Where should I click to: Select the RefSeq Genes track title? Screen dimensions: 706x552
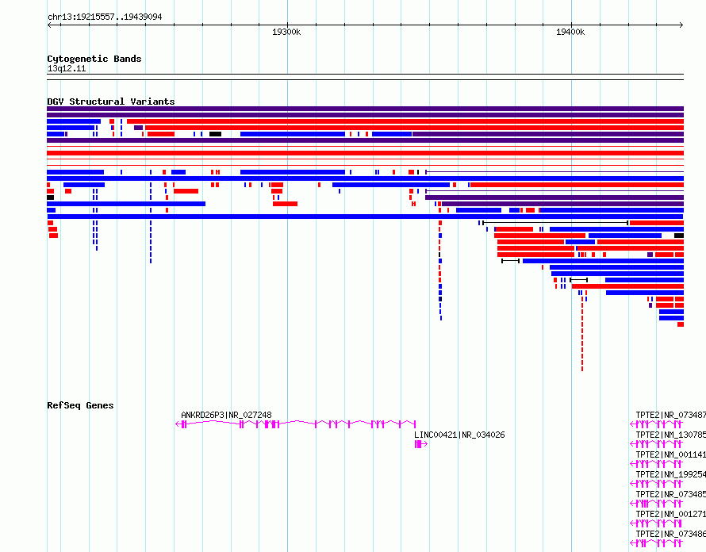point(81,405)
